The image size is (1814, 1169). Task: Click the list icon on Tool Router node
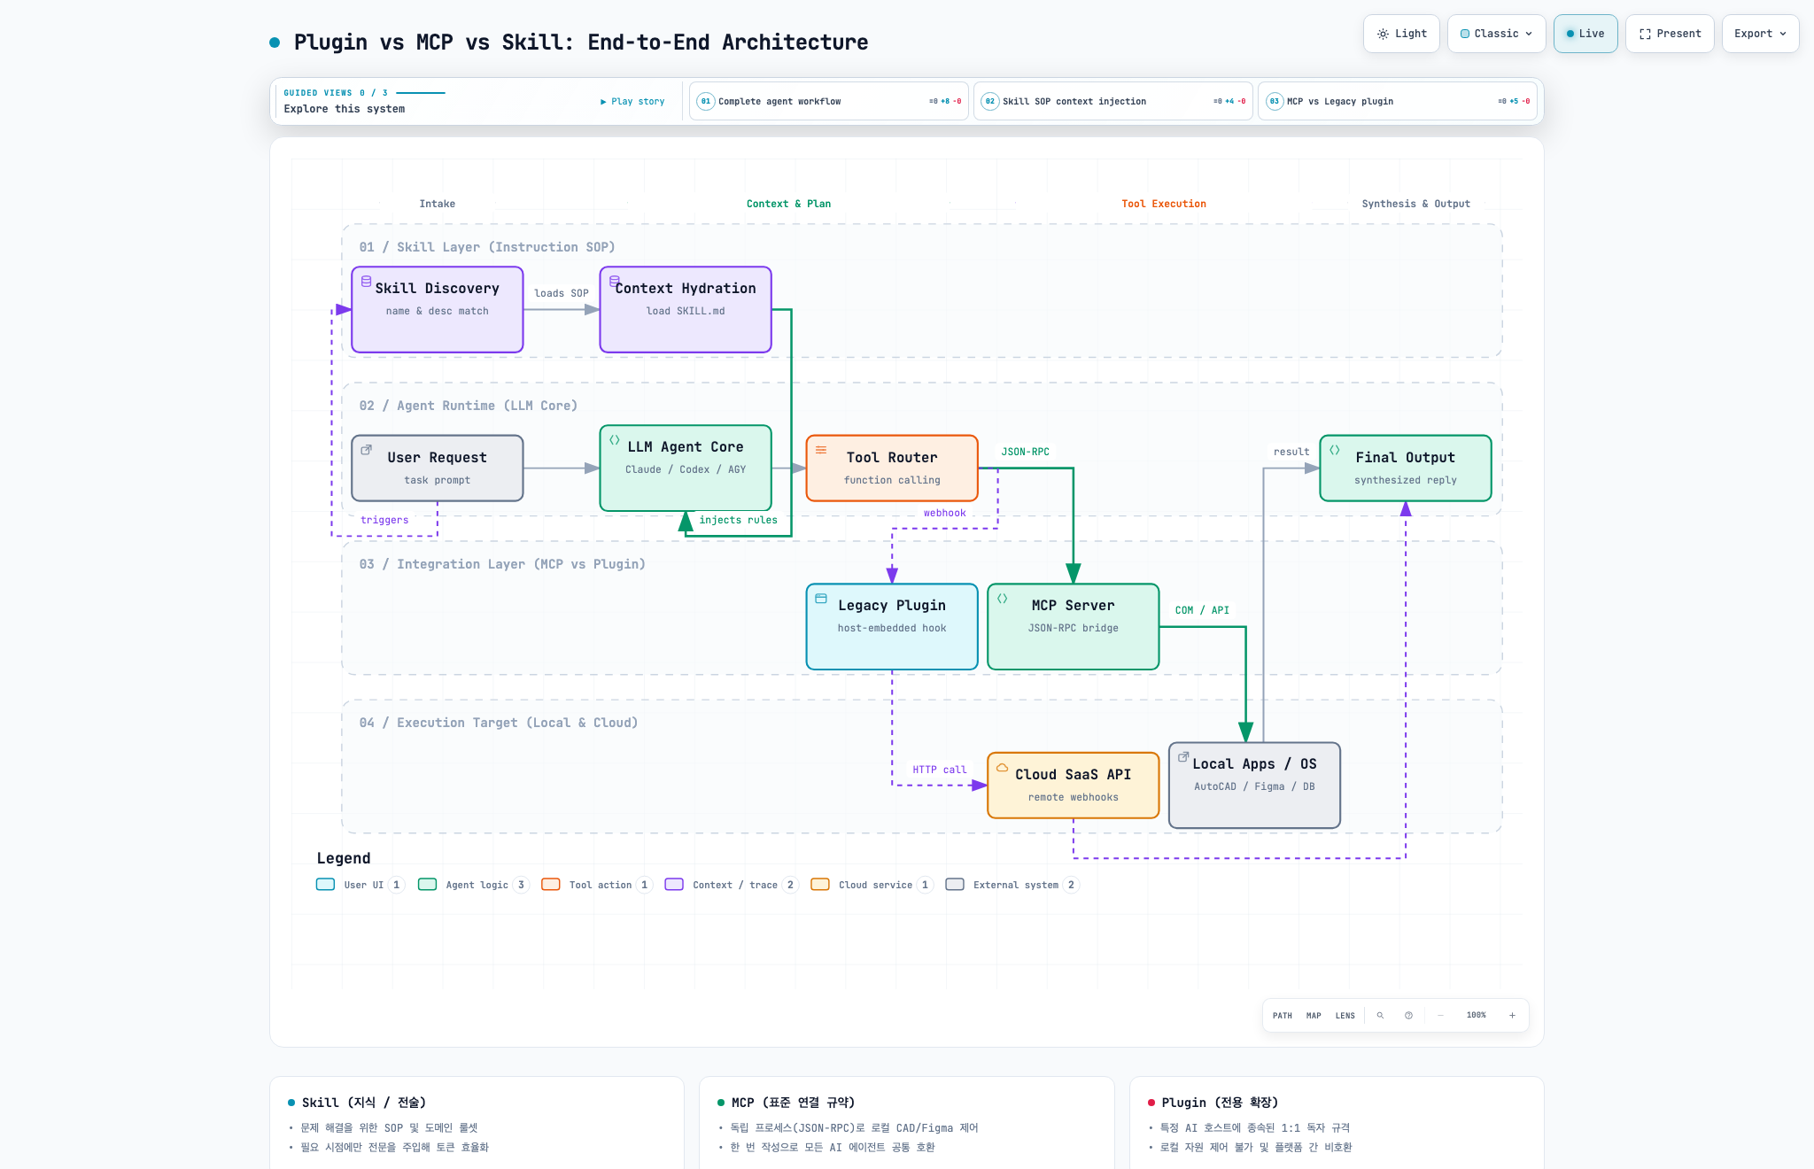(821, 450)
